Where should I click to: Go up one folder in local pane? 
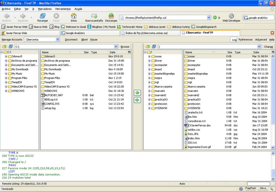(x=4, y=46)
